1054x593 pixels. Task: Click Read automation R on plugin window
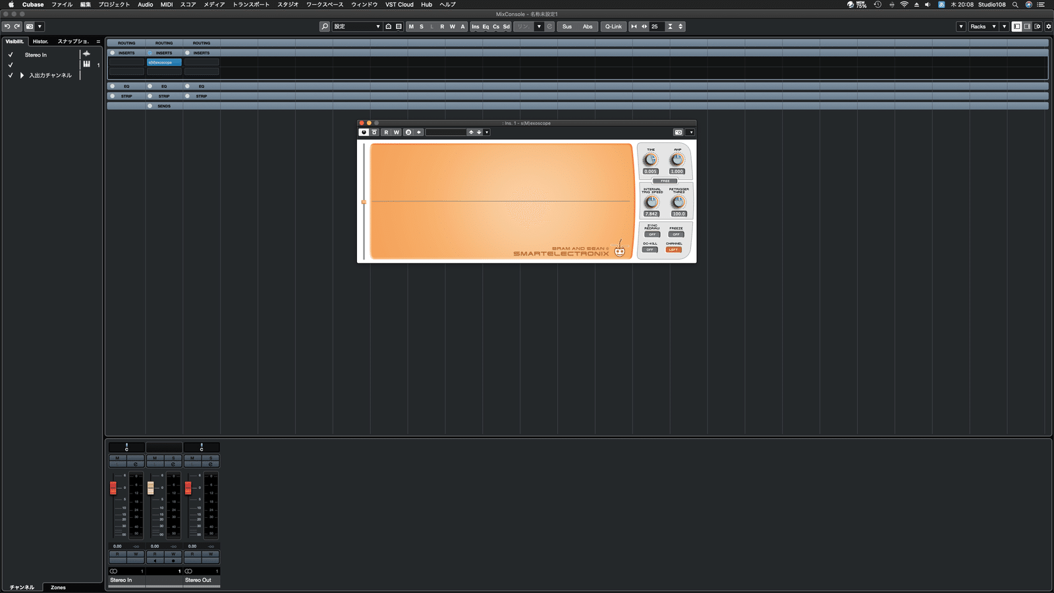(386, 132)
